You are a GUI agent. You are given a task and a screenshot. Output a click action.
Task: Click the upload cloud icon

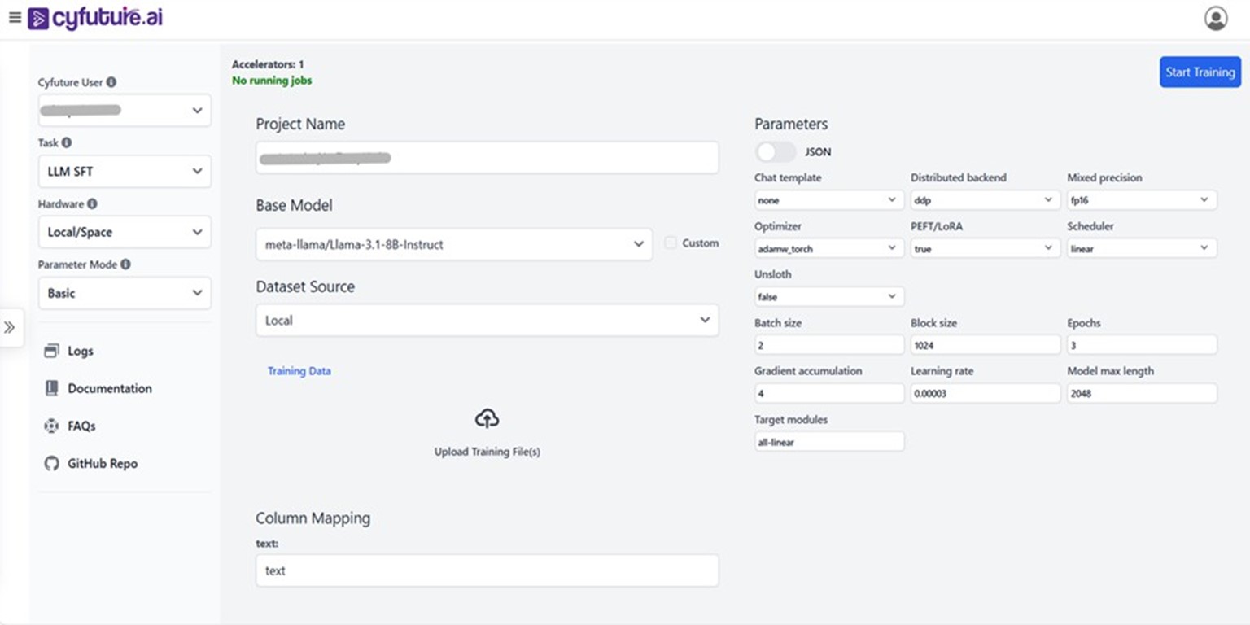pos(487,419)
